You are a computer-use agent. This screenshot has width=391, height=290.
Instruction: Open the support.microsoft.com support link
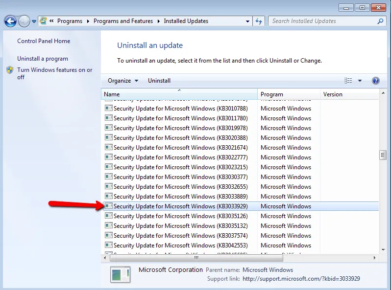click(x=301, y=279)
